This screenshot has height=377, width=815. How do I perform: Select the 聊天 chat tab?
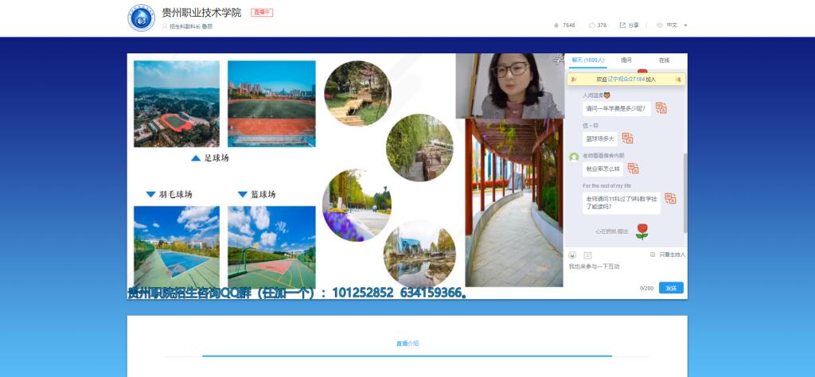point(587,60)
